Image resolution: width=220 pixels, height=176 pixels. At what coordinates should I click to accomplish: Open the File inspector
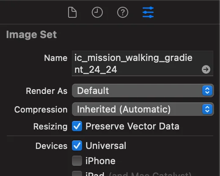coord(72,13)
